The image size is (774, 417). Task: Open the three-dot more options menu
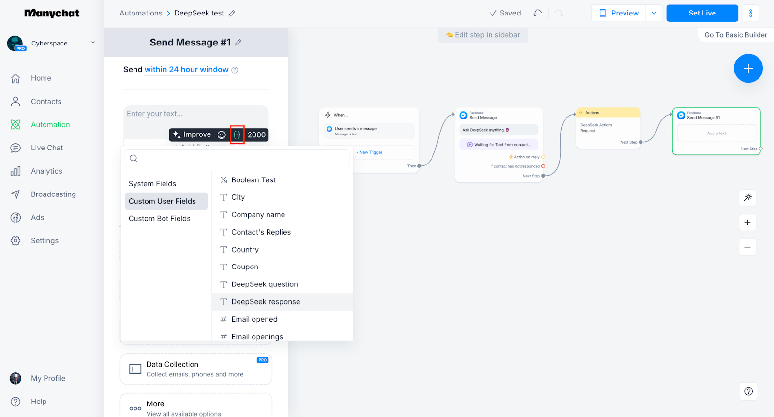click(x=750, y=13)
